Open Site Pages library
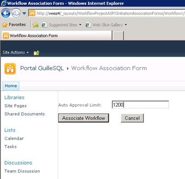Viewport: 185px width, 179px height. point(16,106)
